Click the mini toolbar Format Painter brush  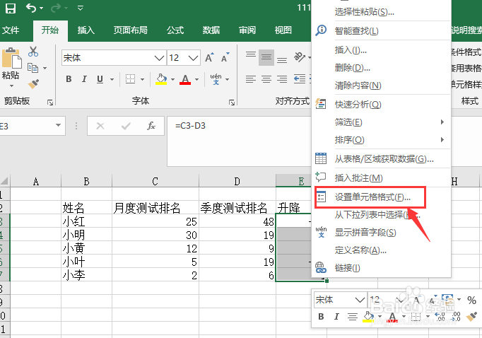(x=471, y=317)
